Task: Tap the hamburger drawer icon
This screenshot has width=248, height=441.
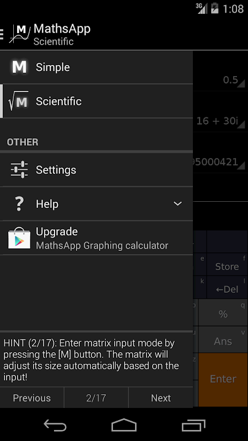Action: pyautogui.click(x=2, y=34)
